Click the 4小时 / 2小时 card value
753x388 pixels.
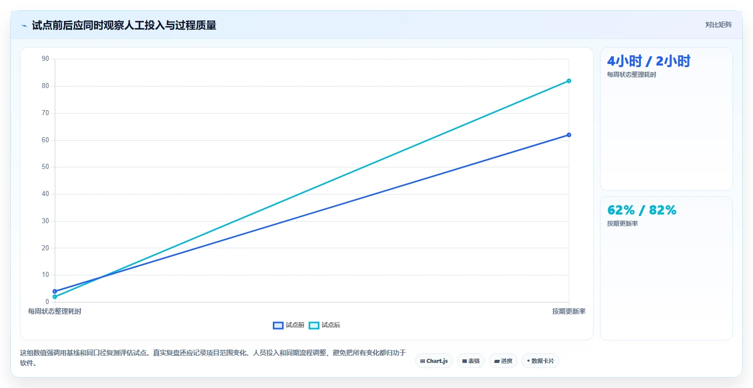coord(649,61)
